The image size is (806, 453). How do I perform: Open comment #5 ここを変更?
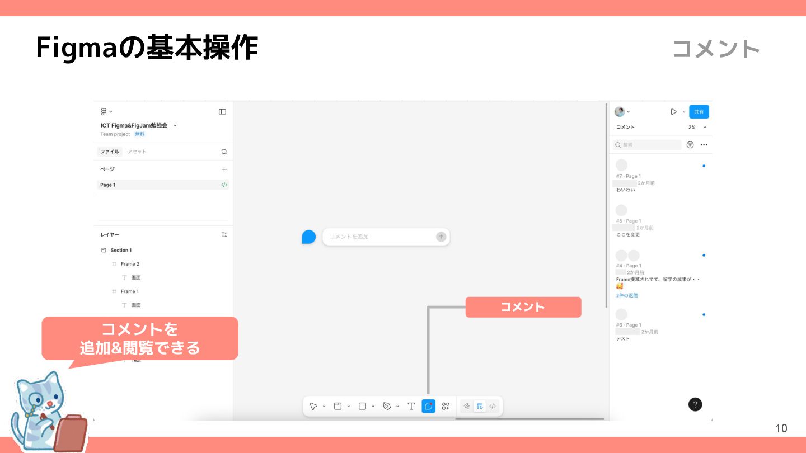click(x=660, y=221)
